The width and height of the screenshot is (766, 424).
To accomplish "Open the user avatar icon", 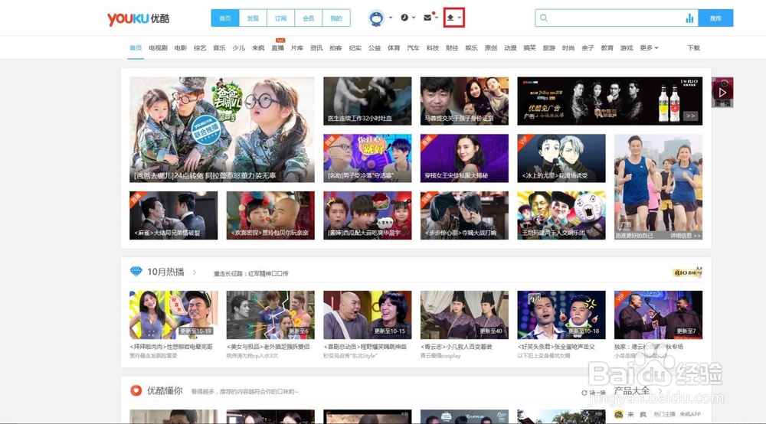I will coord(376,18).
